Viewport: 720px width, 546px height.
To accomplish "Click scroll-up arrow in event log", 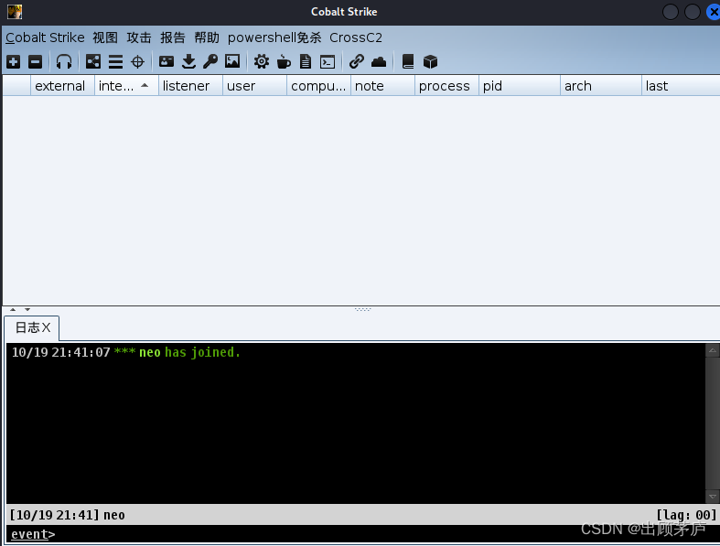I will click(712, 350).
